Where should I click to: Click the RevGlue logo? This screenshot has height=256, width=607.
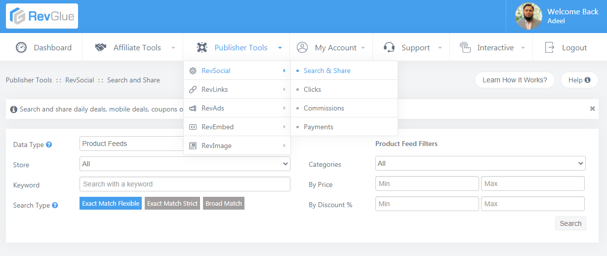(42, 16)
